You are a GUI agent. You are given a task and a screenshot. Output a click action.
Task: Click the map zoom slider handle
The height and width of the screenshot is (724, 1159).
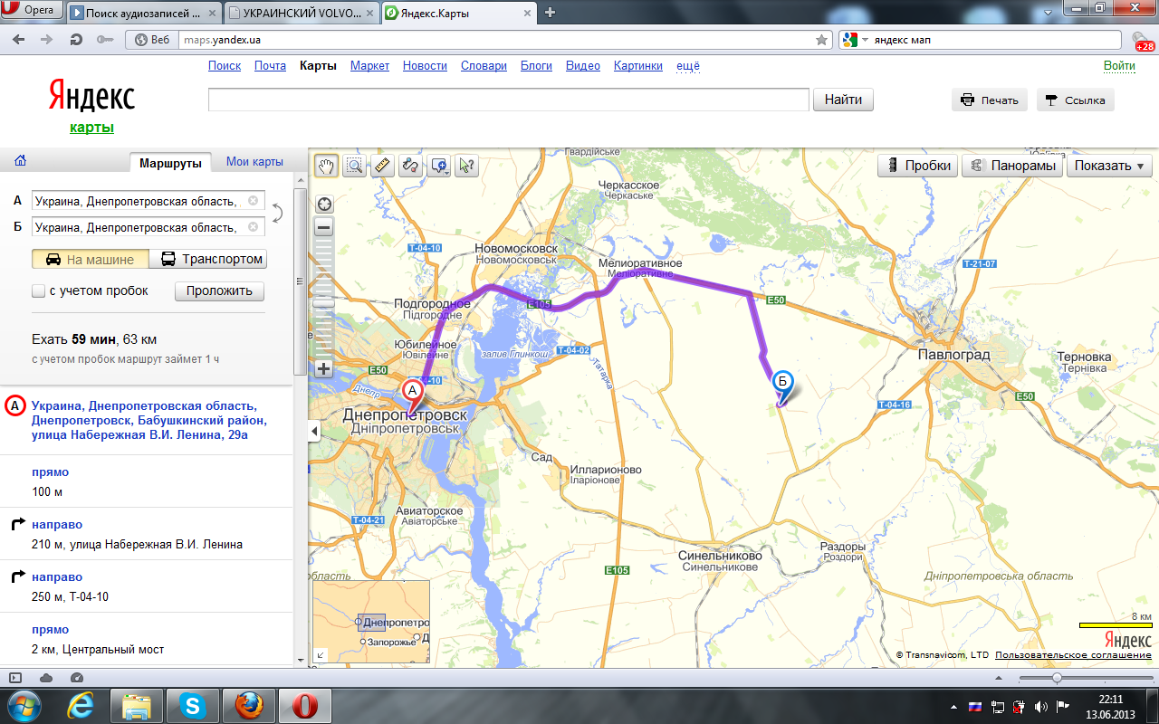click(x=324, y=302)
